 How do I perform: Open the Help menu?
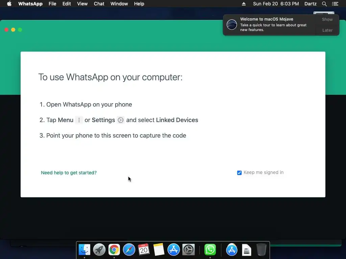(x=139, y=4)
